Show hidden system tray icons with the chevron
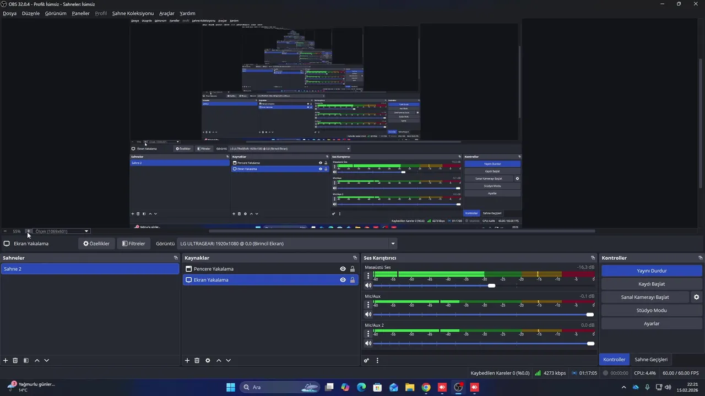 click(623, 387)
